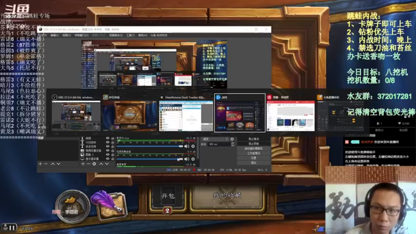The height and width of the screenshot is (234, 416).
Task: Open OBS 设置 settings button
Action: (x=254, y=158)
